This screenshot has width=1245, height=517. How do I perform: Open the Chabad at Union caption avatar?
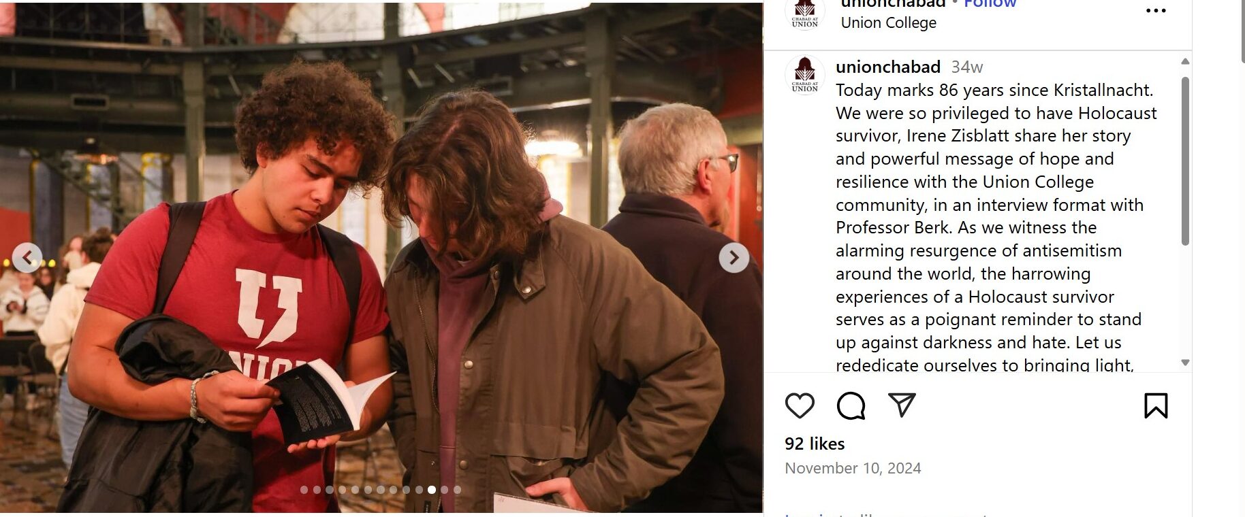(805, 75)
